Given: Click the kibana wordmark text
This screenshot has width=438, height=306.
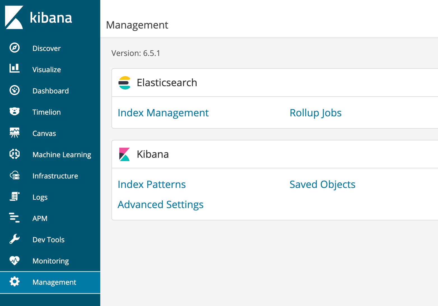Looking at the screenshot, I should pyautogui.click(x=51, y=18).
